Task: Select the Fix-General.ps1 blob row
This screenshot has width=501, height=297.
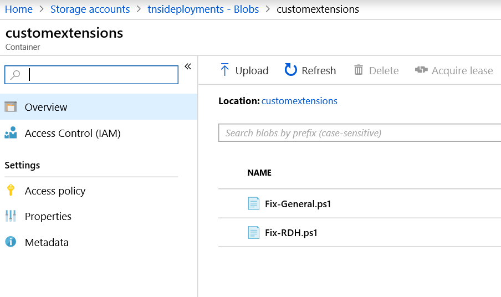Action: pos(360,203)
